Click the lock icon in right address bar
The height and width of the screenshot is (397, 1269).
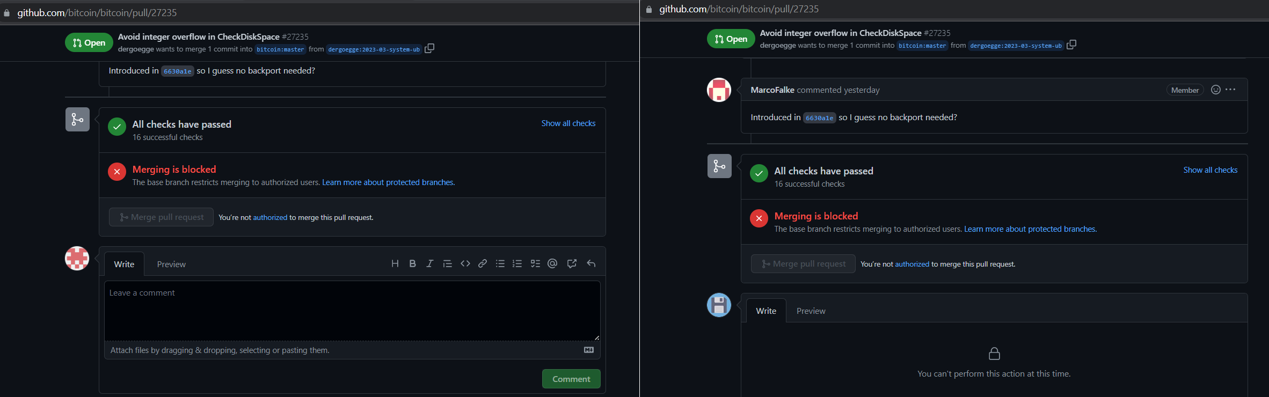(648, 9)
